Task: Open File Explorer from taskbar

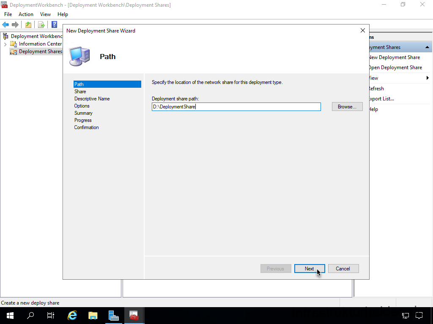Action: [x=93, y=316]
